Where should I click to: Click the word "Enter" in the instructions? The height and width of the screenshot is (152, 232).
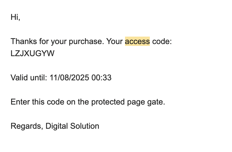tap(20, 102)
